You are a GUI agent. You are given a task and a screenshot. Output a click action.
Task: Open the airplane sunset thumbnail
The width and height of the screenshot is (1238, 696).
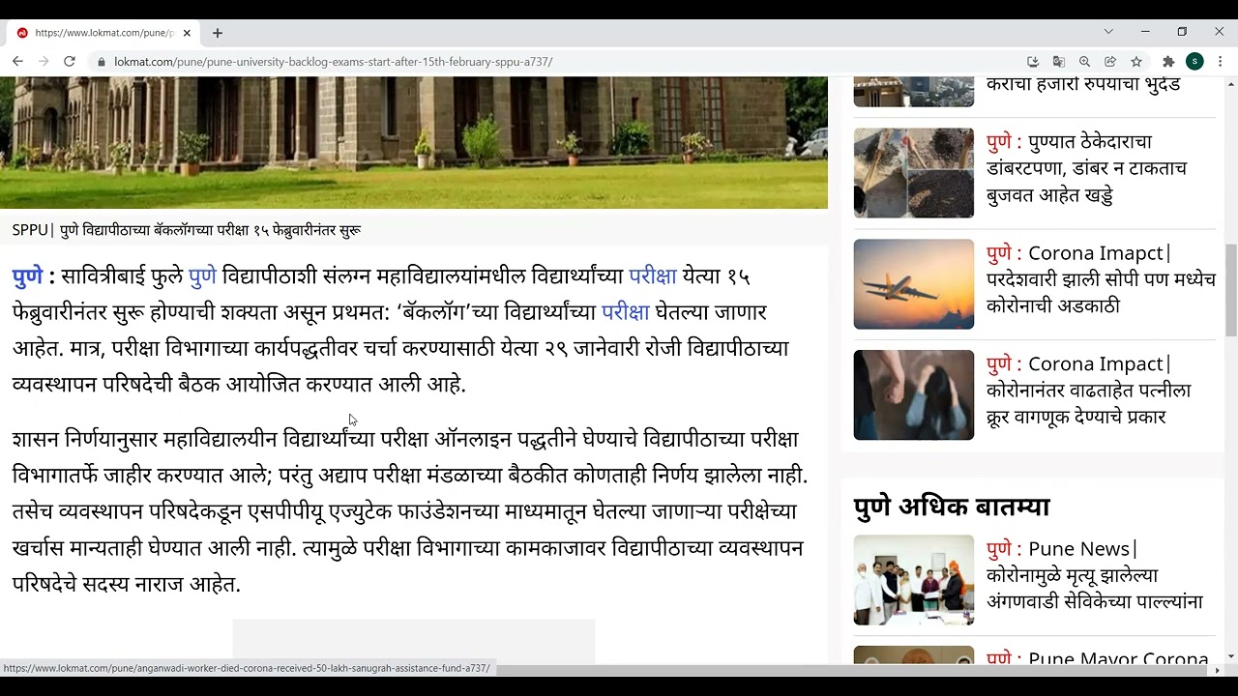click(x=913, y=284)
